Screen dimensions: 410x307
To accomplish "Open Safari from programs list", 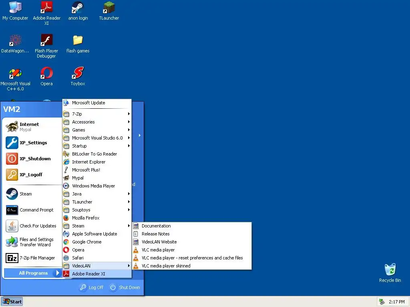I will tap(97, 258).
